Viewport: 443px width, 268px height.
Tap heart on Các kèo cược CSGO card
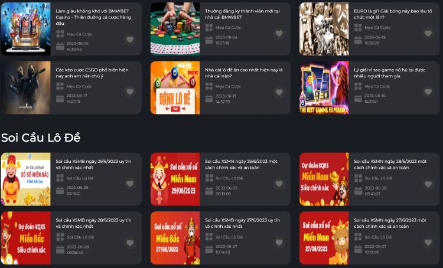130,91
